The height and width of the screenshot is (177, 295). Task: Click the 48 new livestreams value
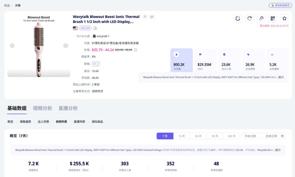pos(216,163)
